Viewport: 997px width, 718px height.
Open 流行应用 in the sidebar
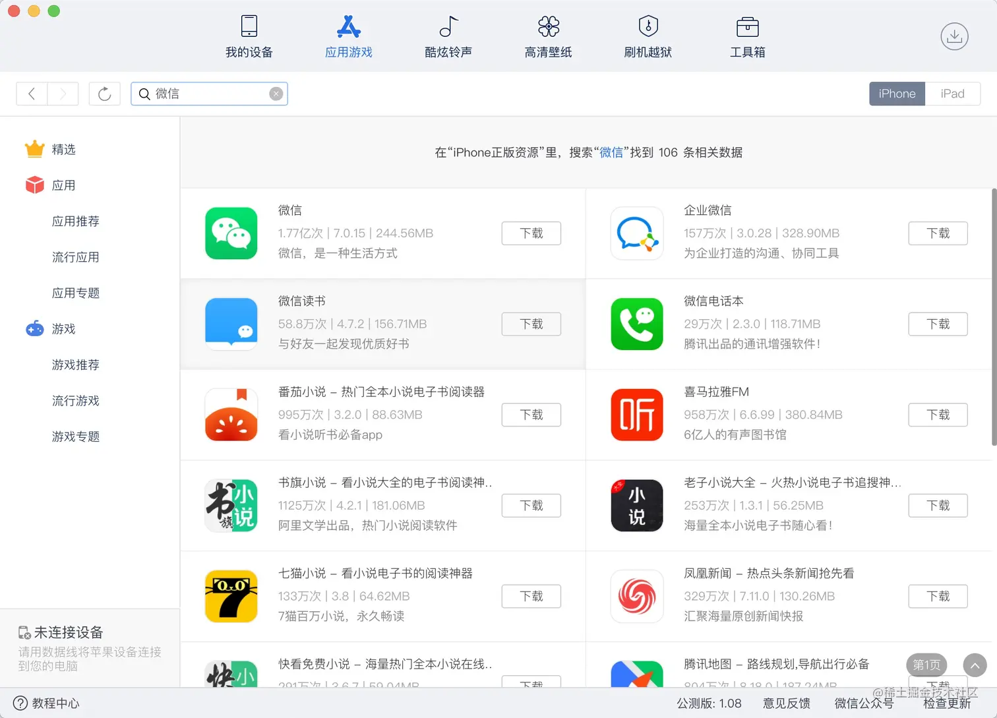75,257
